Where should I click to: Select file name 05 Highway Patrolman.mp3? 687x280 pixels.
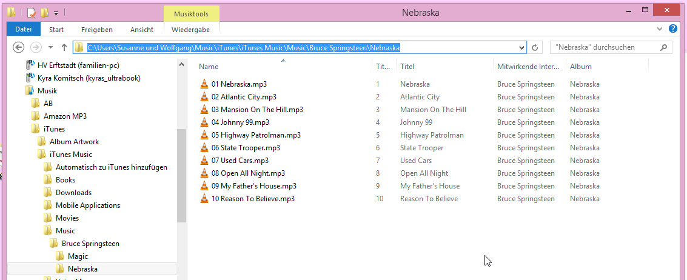256,135
